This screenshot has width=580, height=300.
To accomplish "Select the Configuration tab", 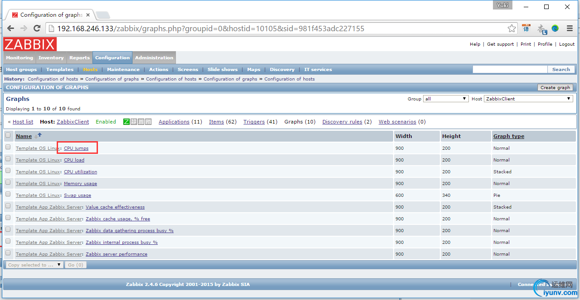I will coord(112,57).
